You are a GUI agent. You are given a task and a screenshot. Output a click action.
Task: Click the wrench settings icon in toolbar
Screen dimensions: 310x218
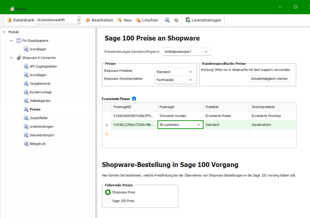tap(167, 20)
